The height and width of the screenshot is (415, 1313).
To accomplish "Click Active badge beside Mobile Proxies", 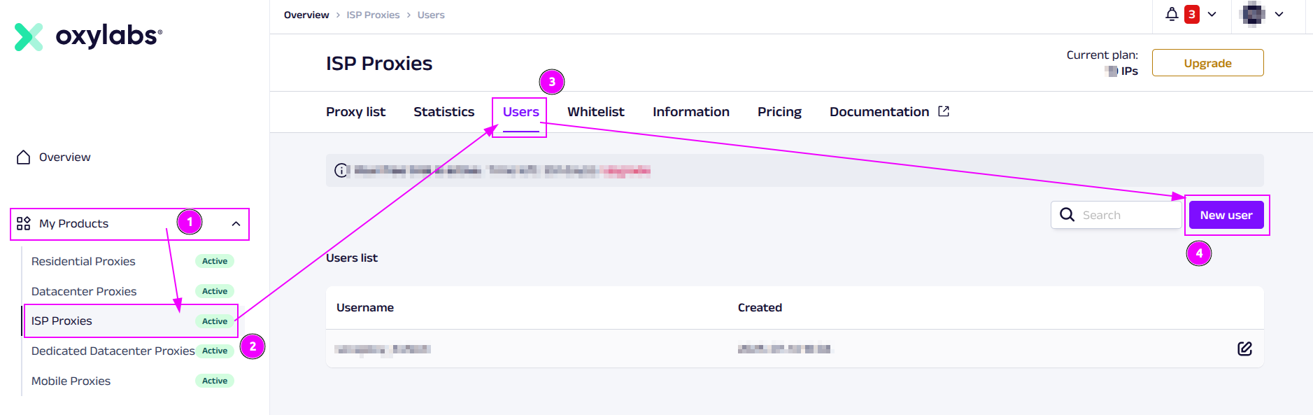I will (x=215, y=381).
